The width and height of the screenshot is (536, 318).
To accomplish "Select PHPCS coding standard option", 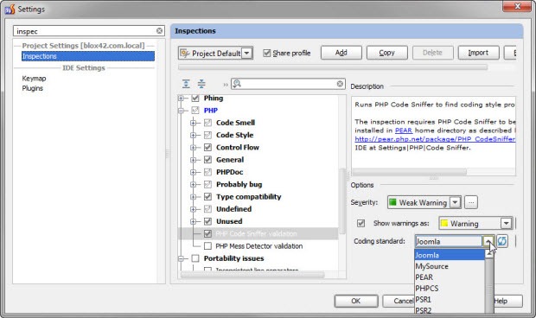I will [450, 289].
